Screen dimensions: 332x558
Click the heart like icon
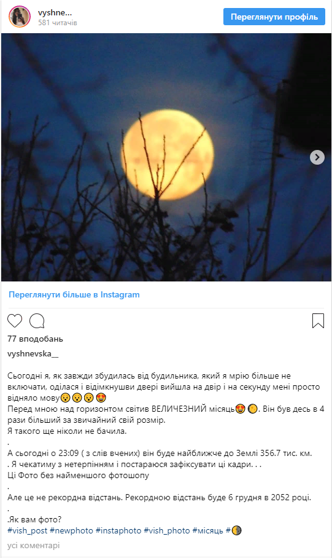click(x=15, y=321)
